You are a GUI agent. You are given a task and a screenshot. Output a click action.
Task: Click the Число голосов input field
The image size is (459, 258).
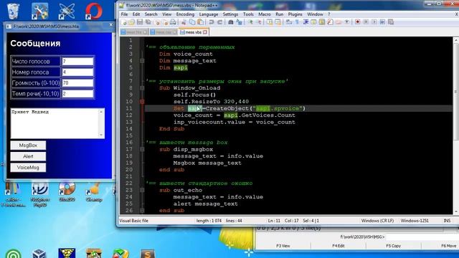[x=77, y=62]
